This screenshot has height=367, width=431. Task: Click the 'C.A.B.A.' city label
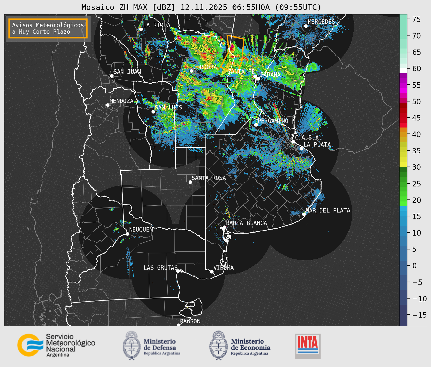[308, 138]
